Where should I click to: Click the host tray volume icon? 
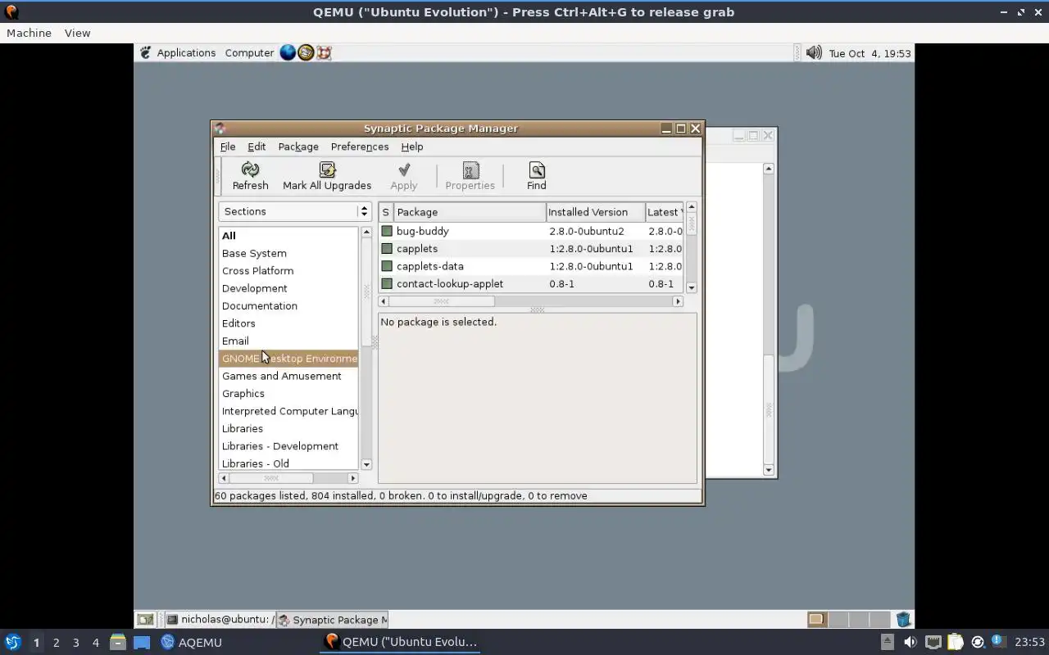click(910, 642)
